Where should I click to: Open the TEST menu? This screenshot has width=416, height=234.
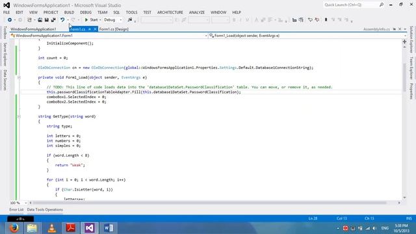point(148,12)
